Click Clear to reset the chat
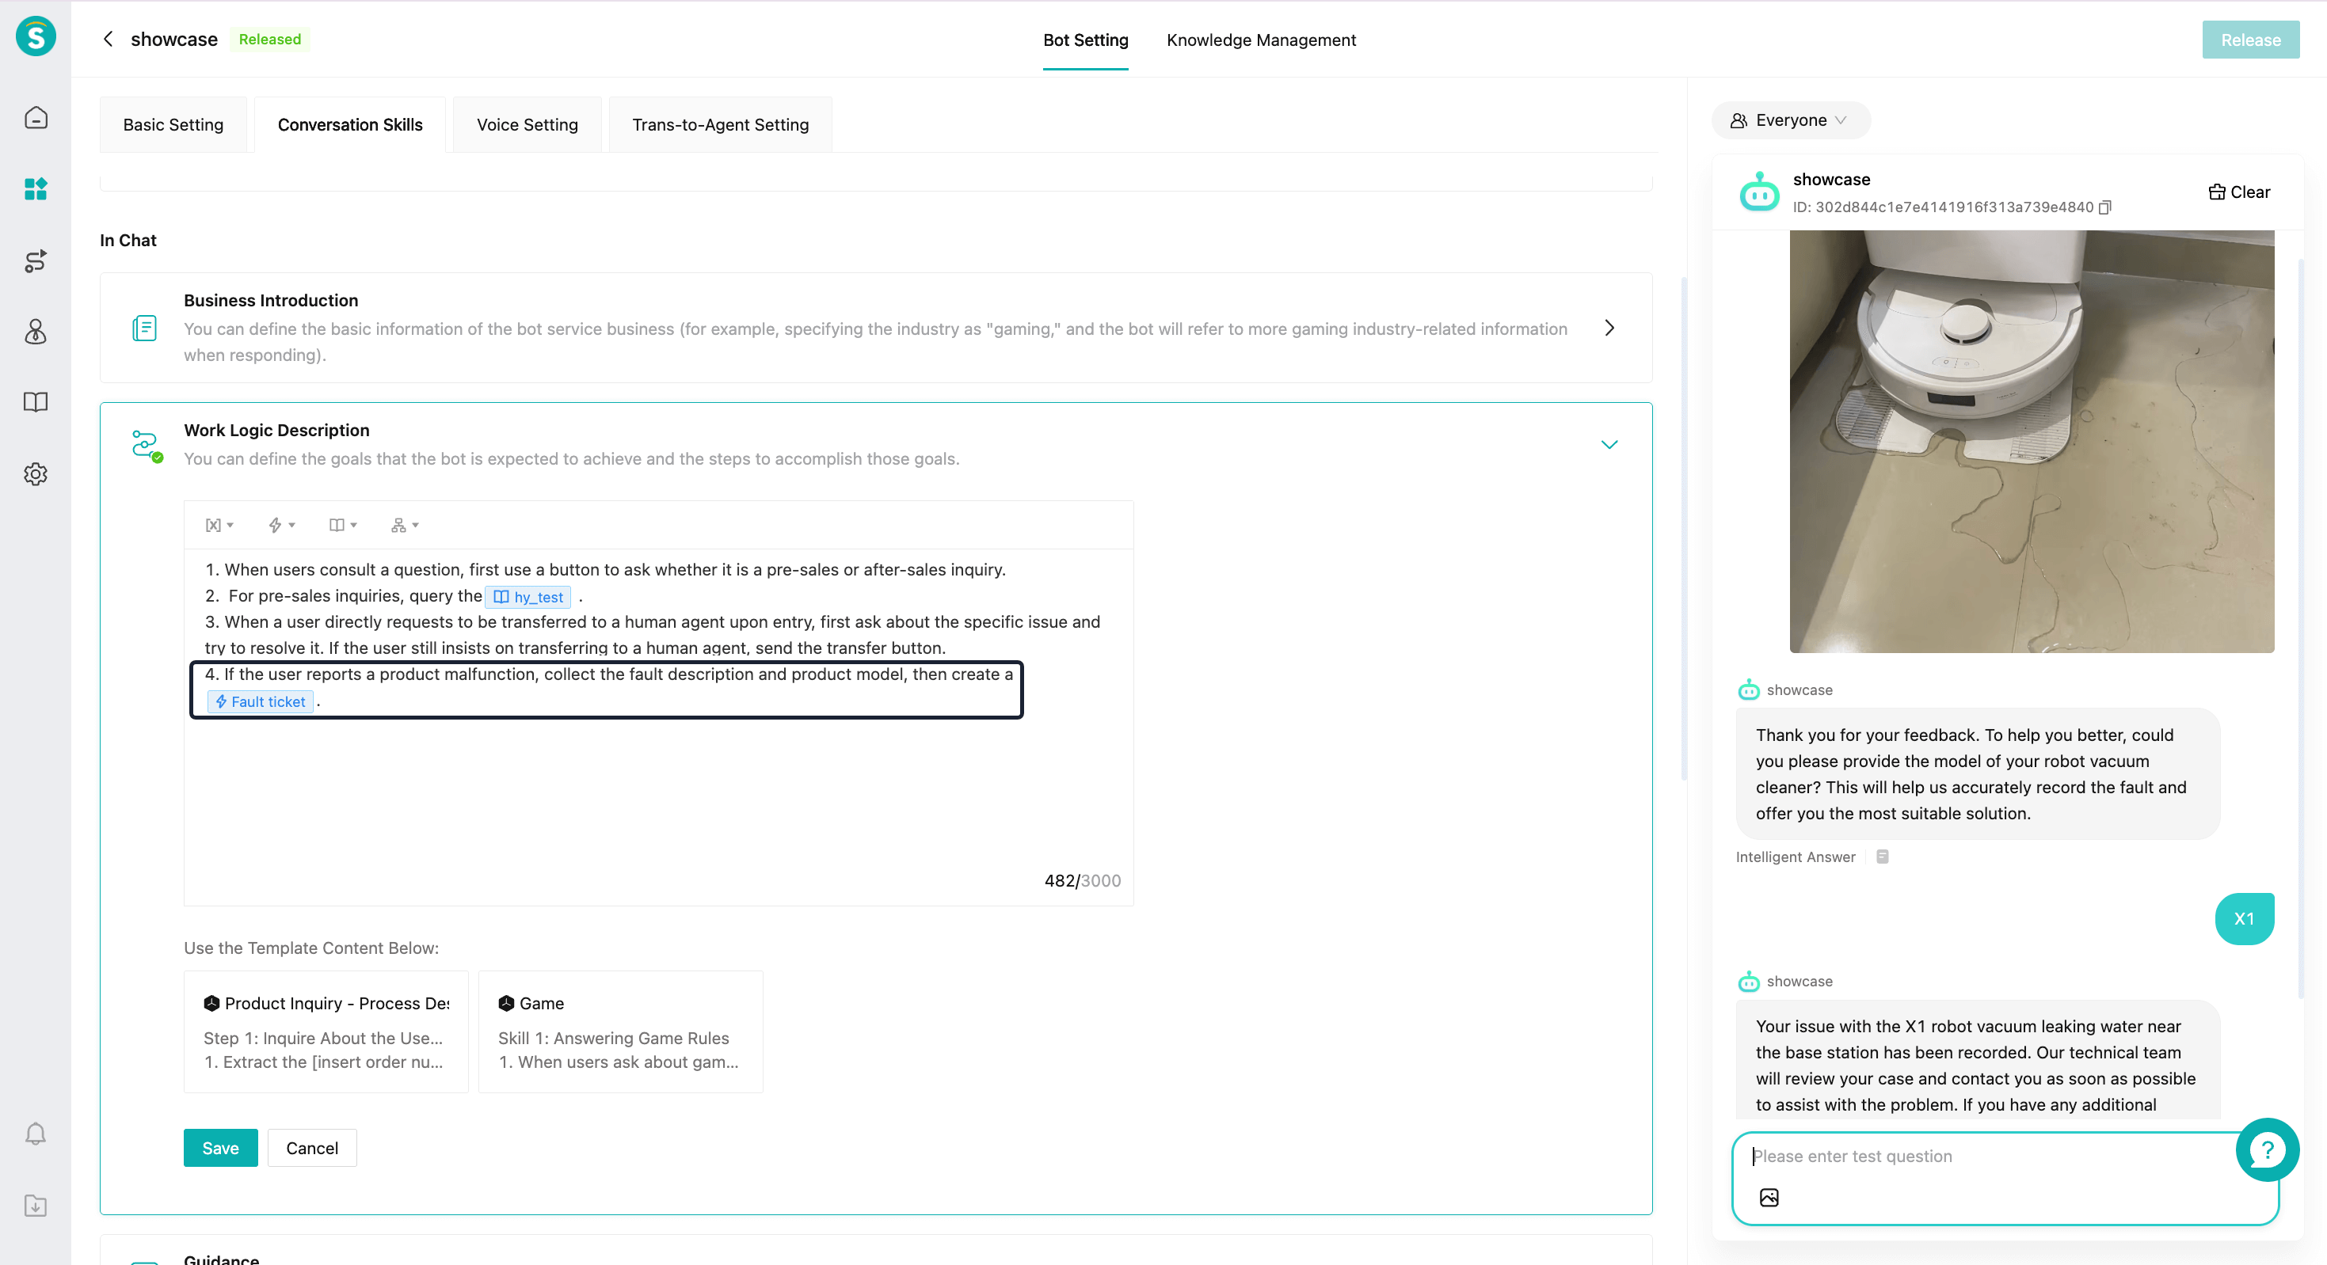This screenshot has height=1265, width=2327. [2238, 192]
